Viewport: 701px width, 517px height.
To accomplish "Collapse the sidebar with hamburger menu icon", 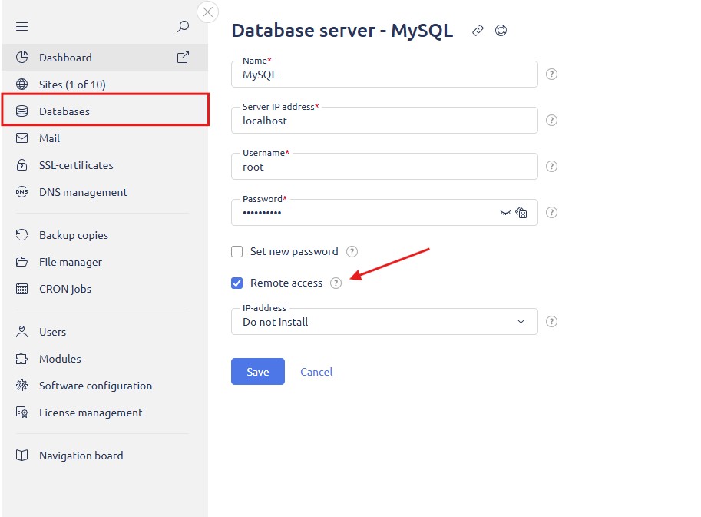I will (22, 26).
